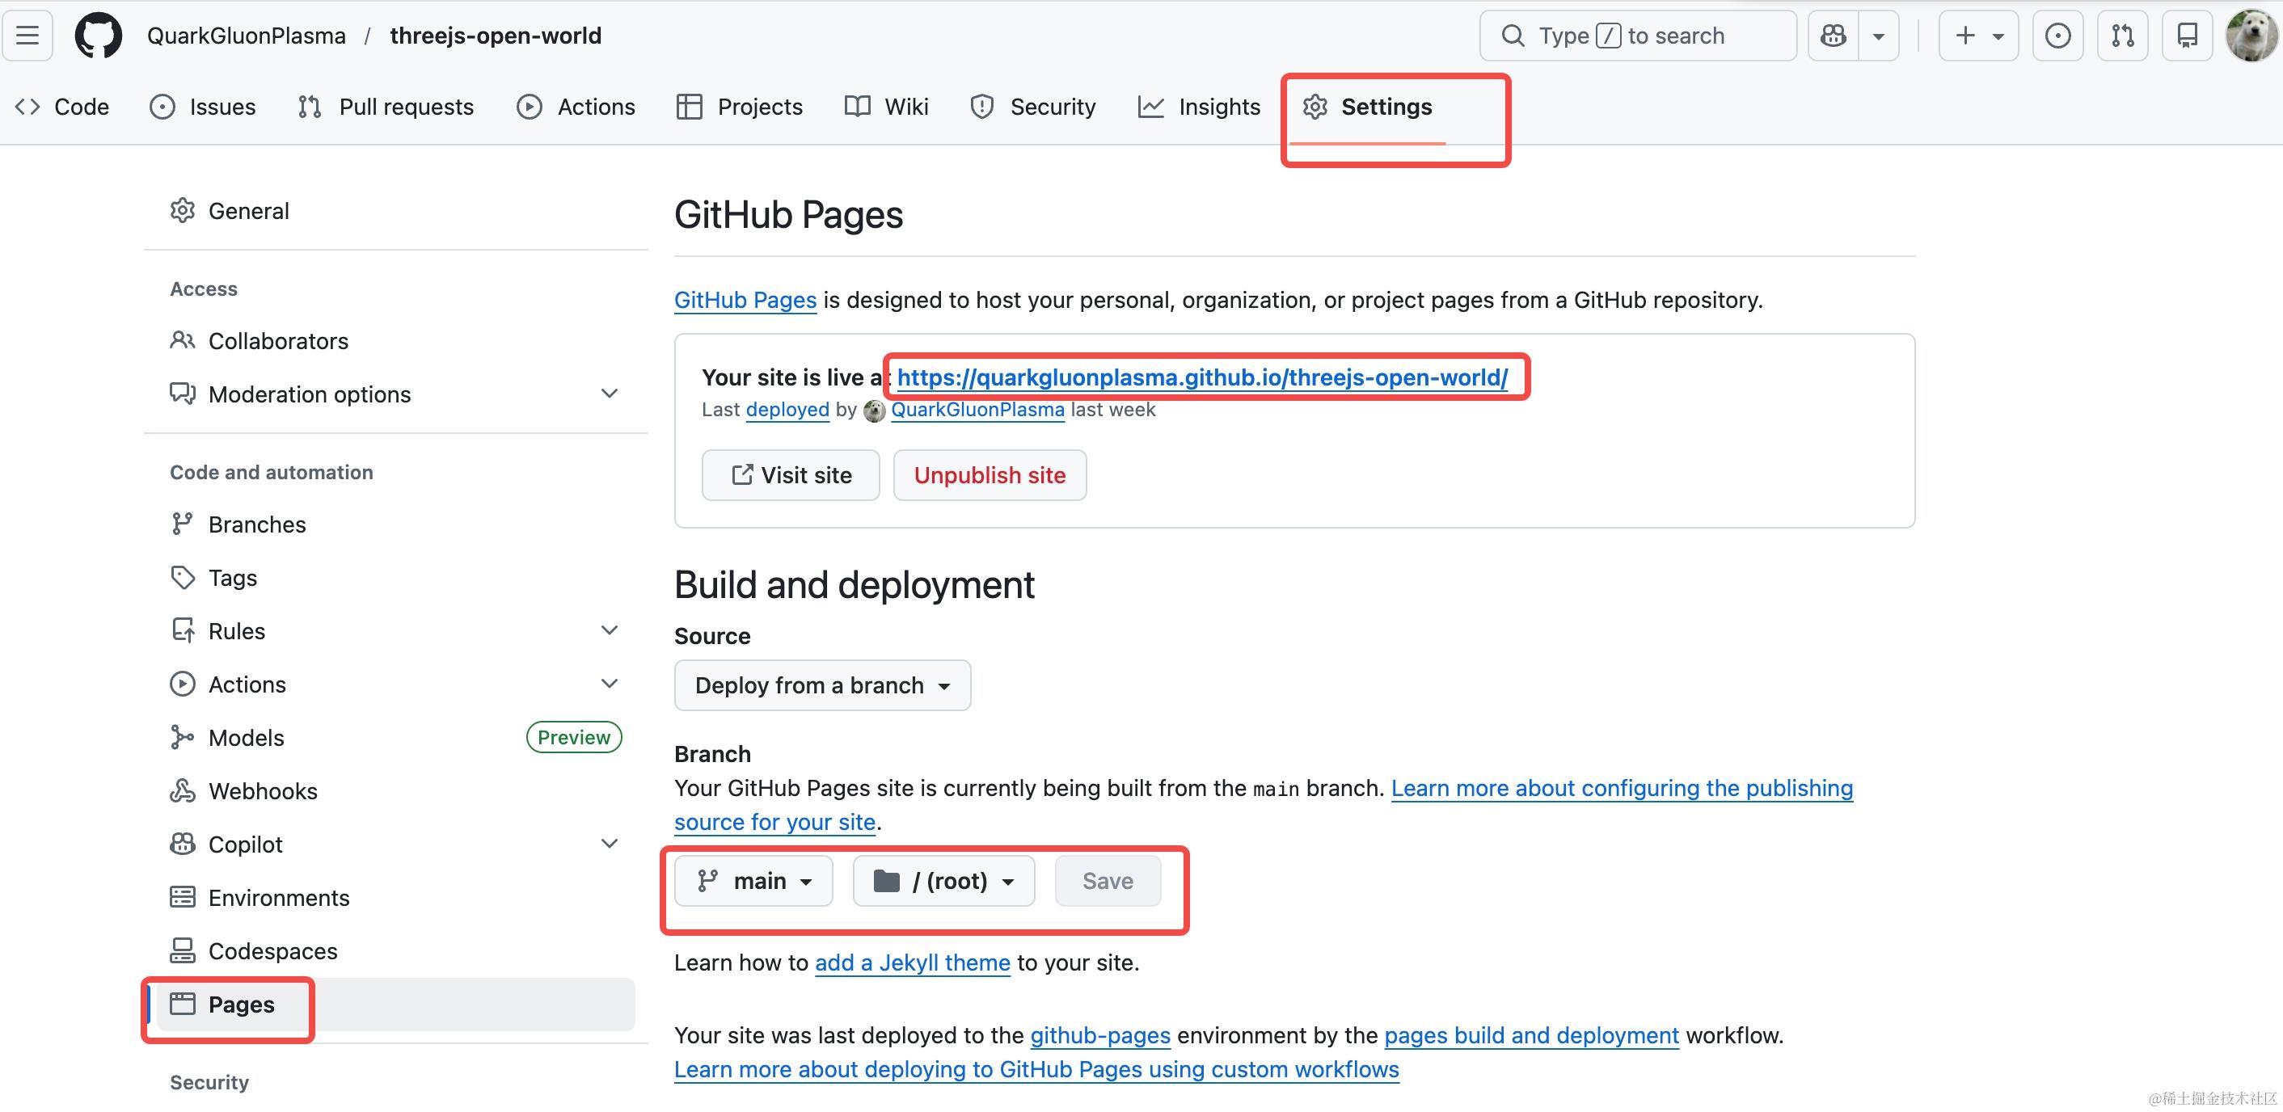The width and height of the screenshot is (2283, 1112).
Task: Click the Preview badge beside Models
Action: coord(573,737)
